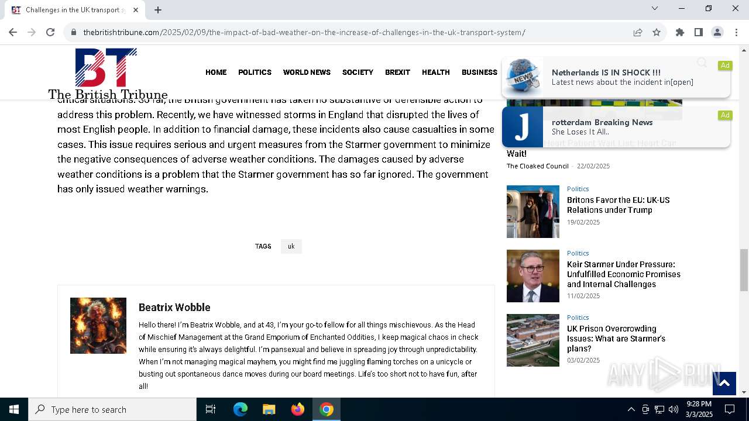Open the BREXIT menu item

pos(397,73)
